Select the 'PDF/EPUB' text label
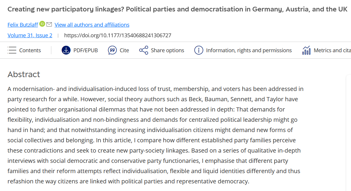 pos(86,50)
